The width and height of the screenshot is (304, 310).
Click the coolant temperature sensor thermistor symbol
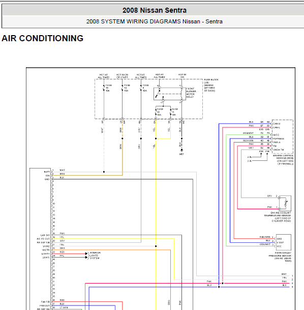coord(286,203)
